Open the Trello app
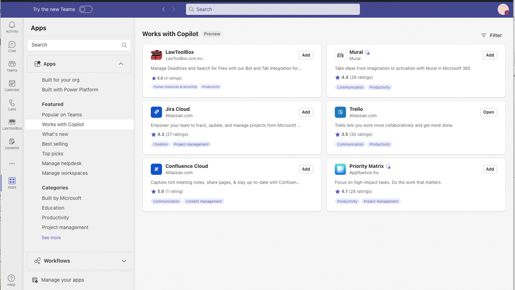 point(488,112)
